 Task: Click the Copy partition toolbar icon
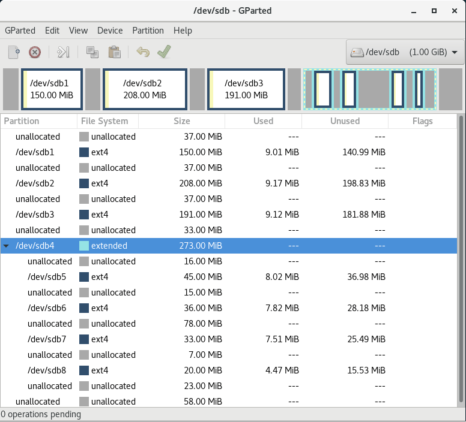point(92,52)
